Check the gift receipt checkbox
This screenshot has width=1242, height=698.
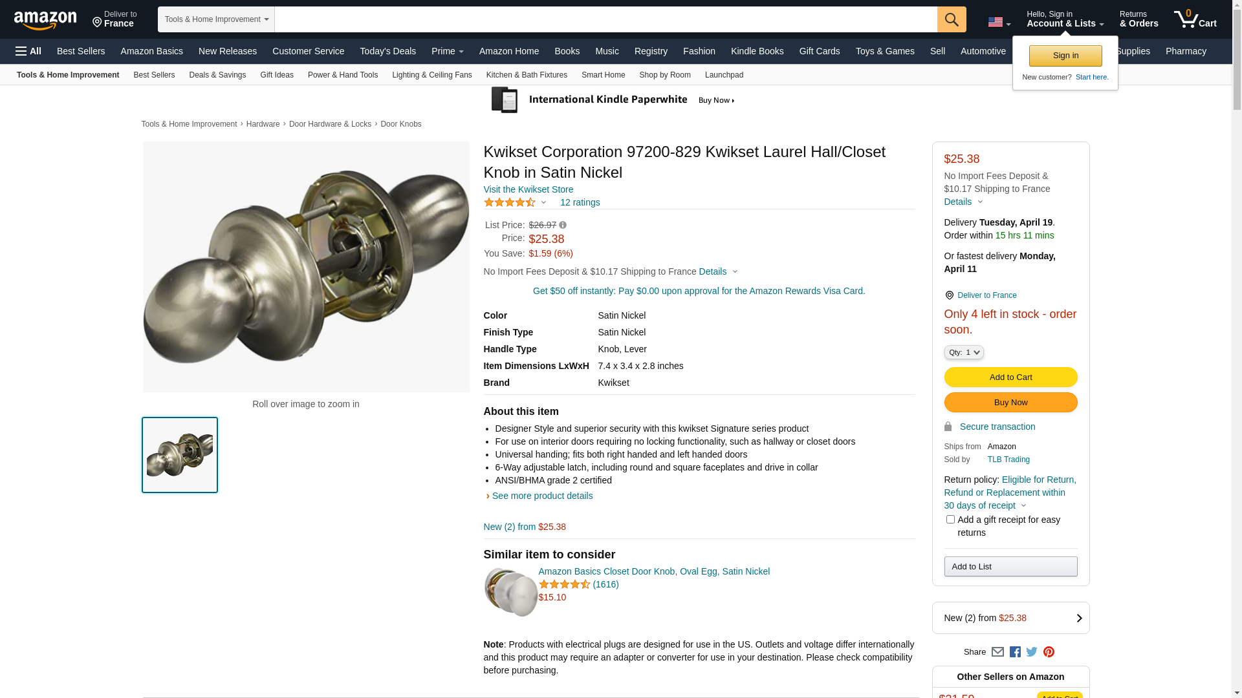point(950,520)
